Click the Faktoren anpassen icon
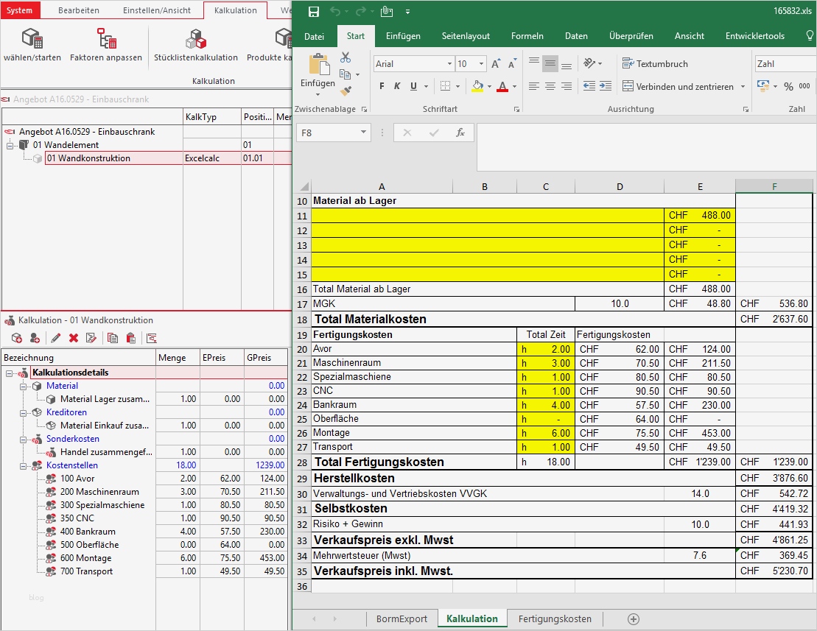 click(106, 39)
